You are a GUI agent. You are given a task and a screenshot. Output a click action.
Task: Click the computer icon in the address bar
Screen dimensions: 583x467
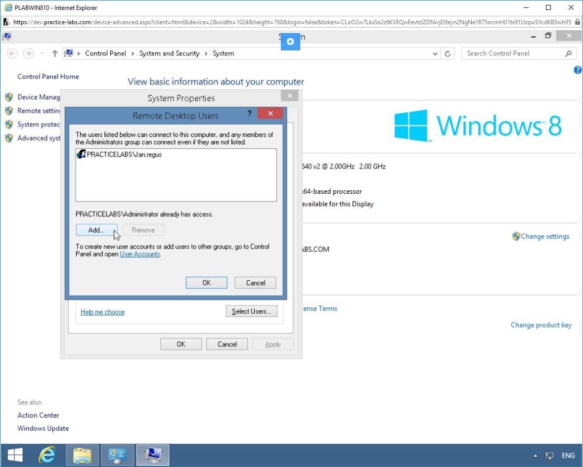point(69,53)
